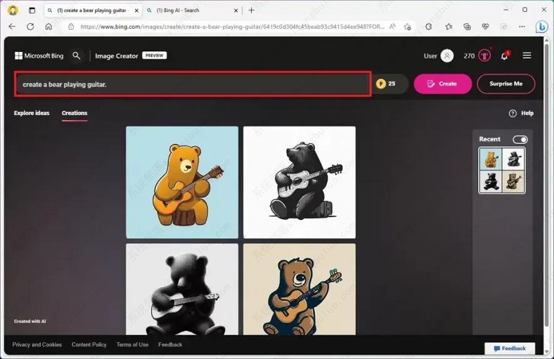Screen dimensions: 554x359
Task: Open the Privacy and Cookies link
Action: pyautogui.click(x=37, y=345)
